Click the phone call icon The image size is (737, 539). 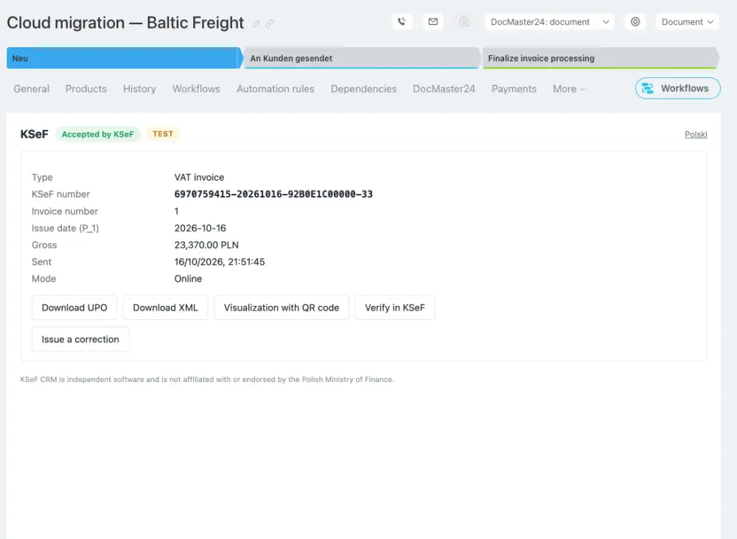pyautogui.click(x=402, y=21)
